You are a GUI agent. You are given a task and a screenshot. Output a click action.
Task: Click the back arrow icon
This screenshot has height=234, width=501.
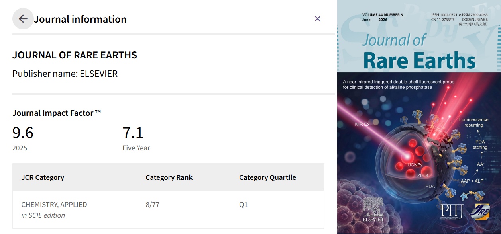click(23, 19)
